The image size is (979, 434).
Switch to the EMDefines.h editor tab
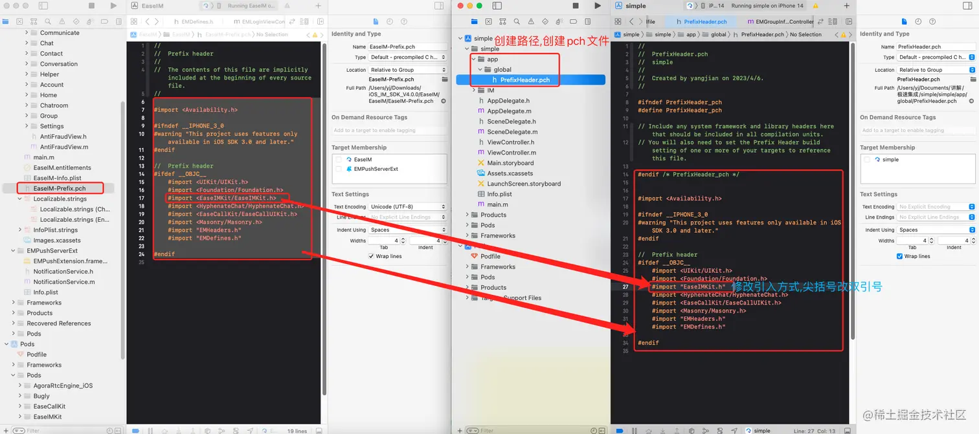click(192, 22)
